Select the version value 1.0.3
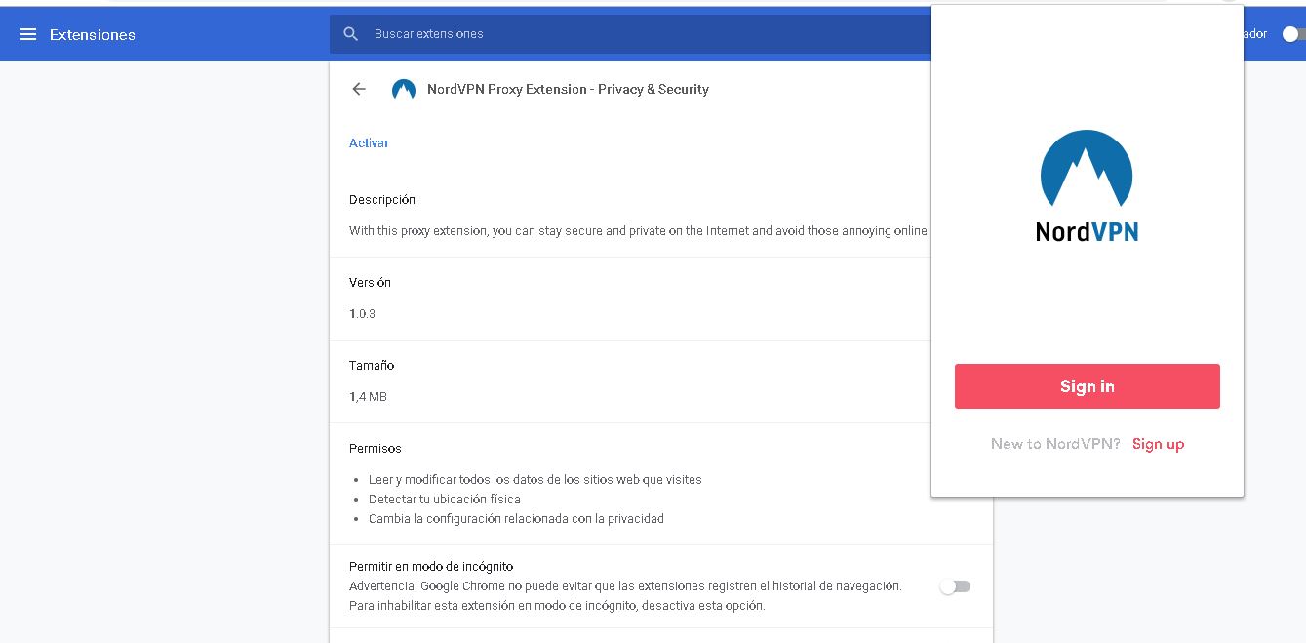Viewport: 1306px width, 643px height. [362, 314]
